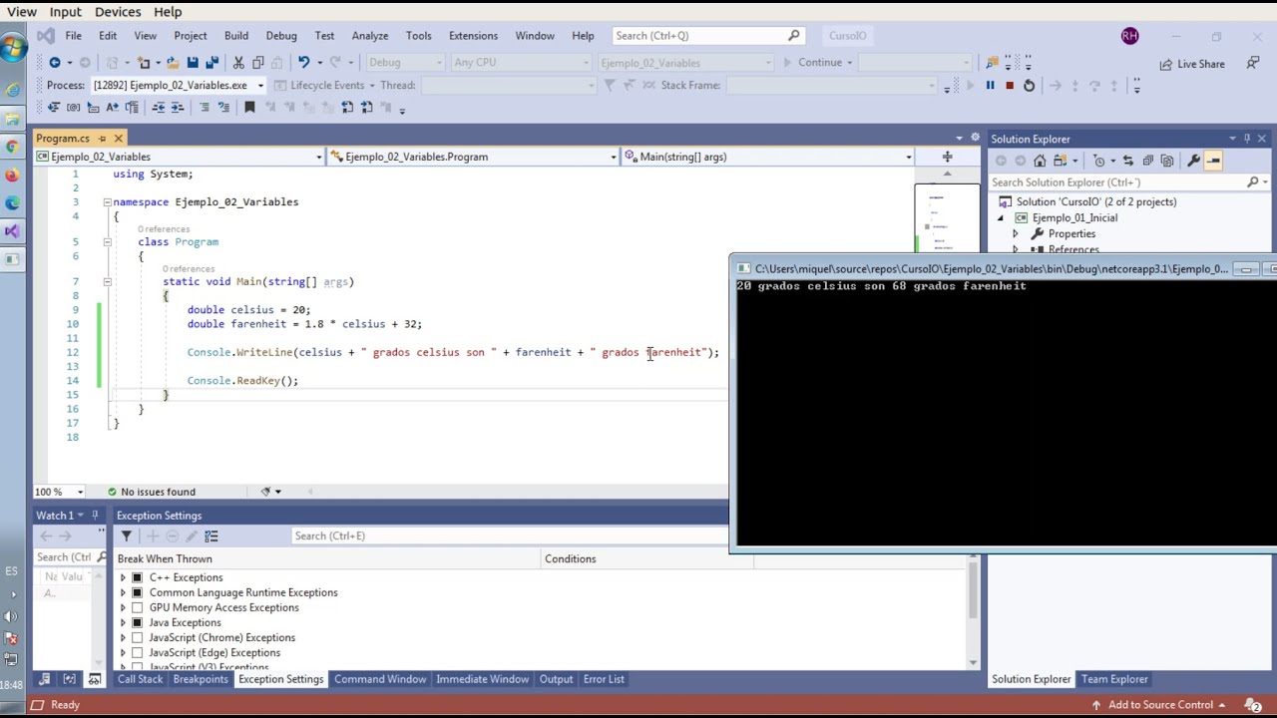This screenshot has height=718, width=1277.
Task: Click the Solution Explorer Home icon
Action: (x=1040, y=161)
